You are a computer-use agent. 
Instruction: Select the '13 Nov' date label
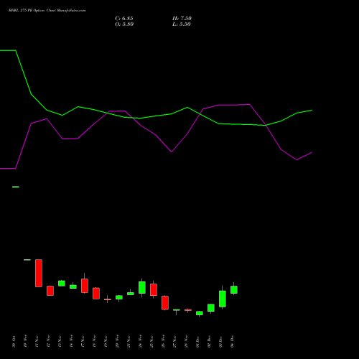point(60,342)
